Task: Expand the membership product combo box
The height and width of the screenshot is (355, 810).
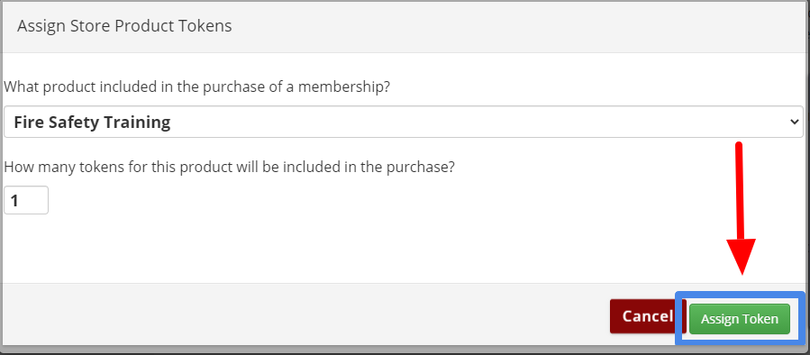Action: [404, 122]
